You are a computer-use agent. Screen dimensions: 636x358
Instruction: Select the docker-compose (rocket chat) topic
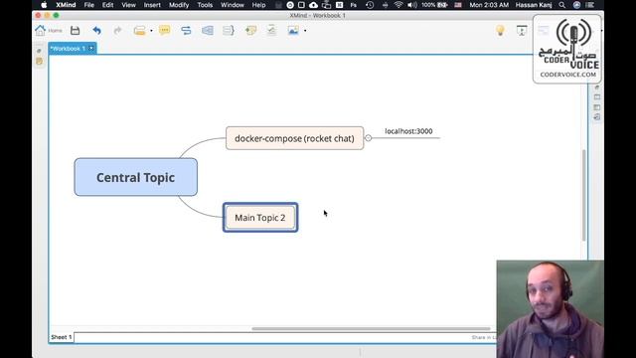294,138
